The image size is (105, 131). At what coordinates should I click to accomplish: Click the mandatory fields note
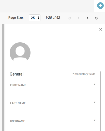(x=84, y=74)
